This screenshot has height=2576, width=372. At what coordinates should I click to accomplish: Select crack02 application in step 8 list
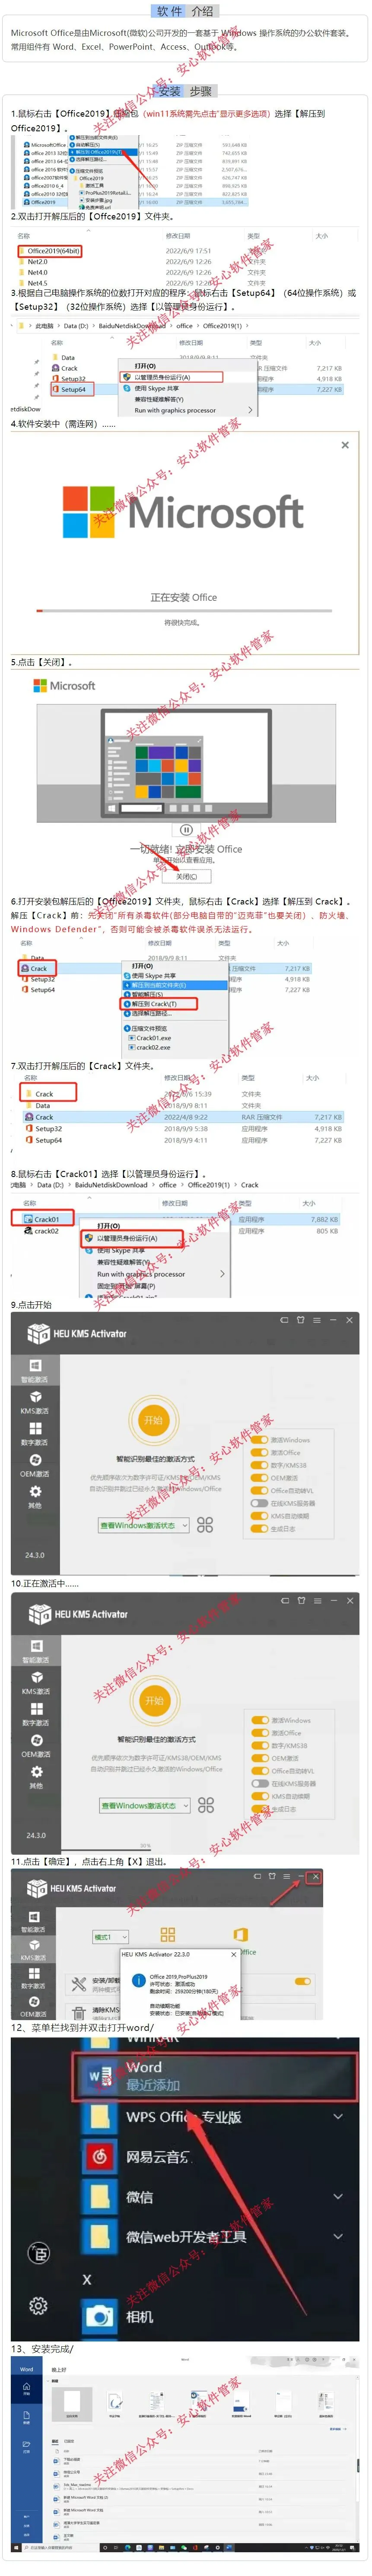(x=41, y=1231)
